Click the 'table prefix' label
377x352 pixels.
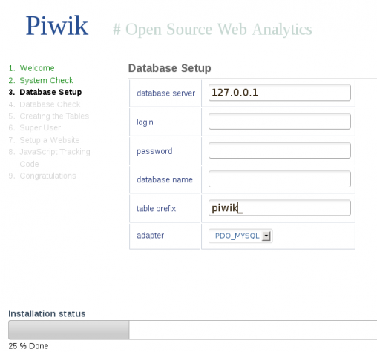tap(156, 209)
